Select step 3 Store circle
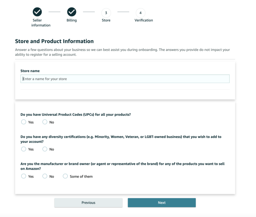 click(x=106, y=13)
